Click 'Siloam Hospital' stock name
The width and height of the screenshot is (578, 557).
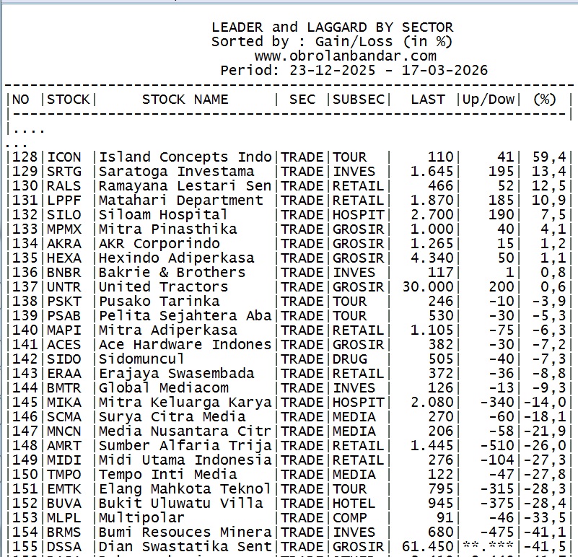tap(163, 215)
